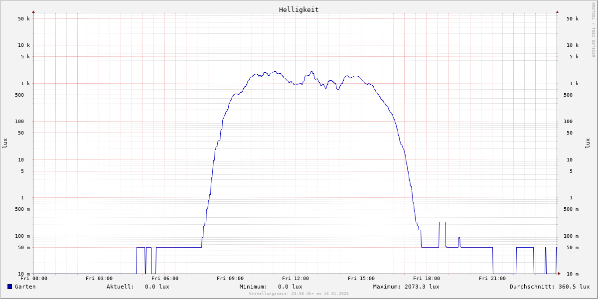Click the Helligkeit chart title
Image resolution: width=598 pixels, height=299 pixels.
pyautogui.click(x=299, y=9)
